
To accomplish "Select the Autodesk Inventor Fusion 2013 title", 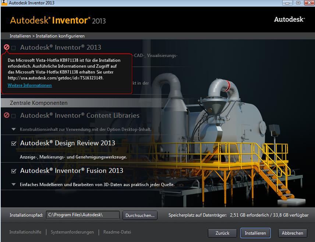I will point(71,171).
